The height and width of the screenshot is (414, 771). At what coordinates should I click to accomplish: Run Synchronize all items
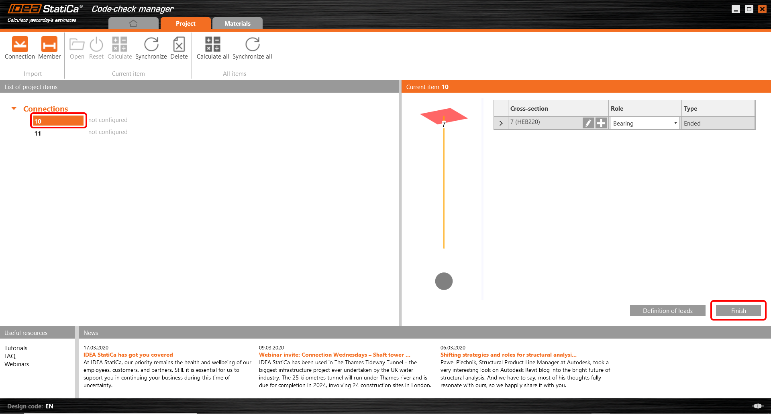[x=252, y=48]
